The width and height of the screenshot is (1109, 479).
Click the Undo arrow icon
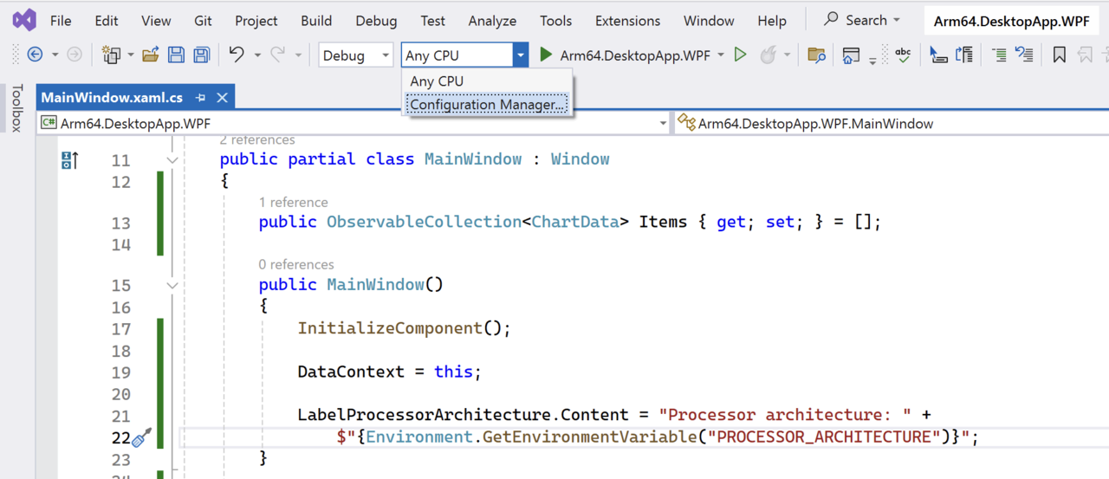tap(237, 55)
